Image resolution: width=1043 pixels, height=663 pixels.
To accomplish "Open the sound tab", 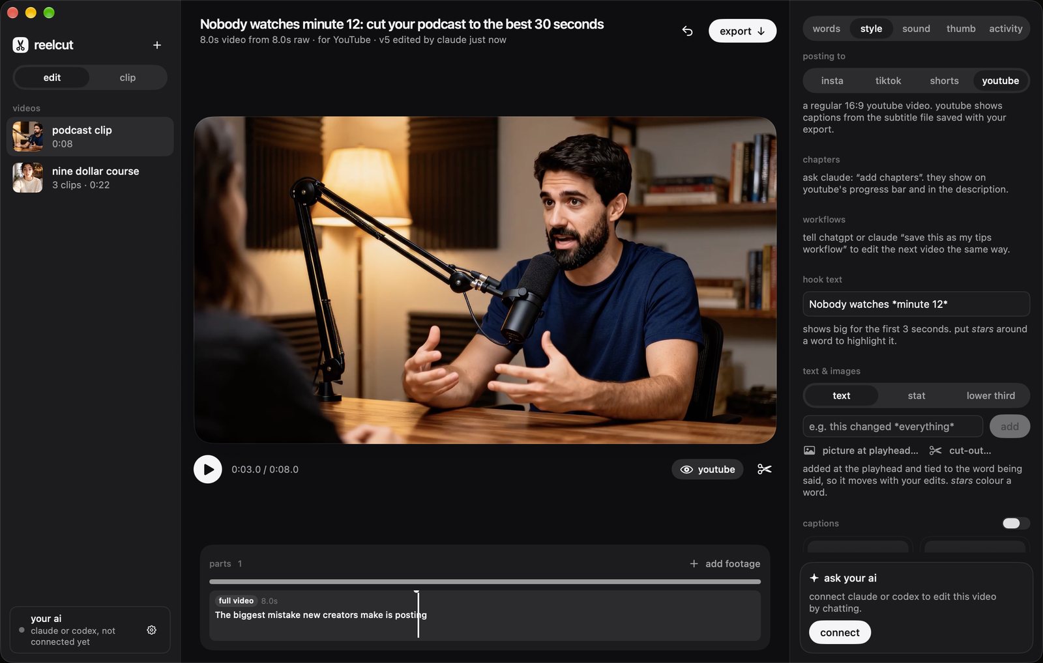I will click(916, 29).
